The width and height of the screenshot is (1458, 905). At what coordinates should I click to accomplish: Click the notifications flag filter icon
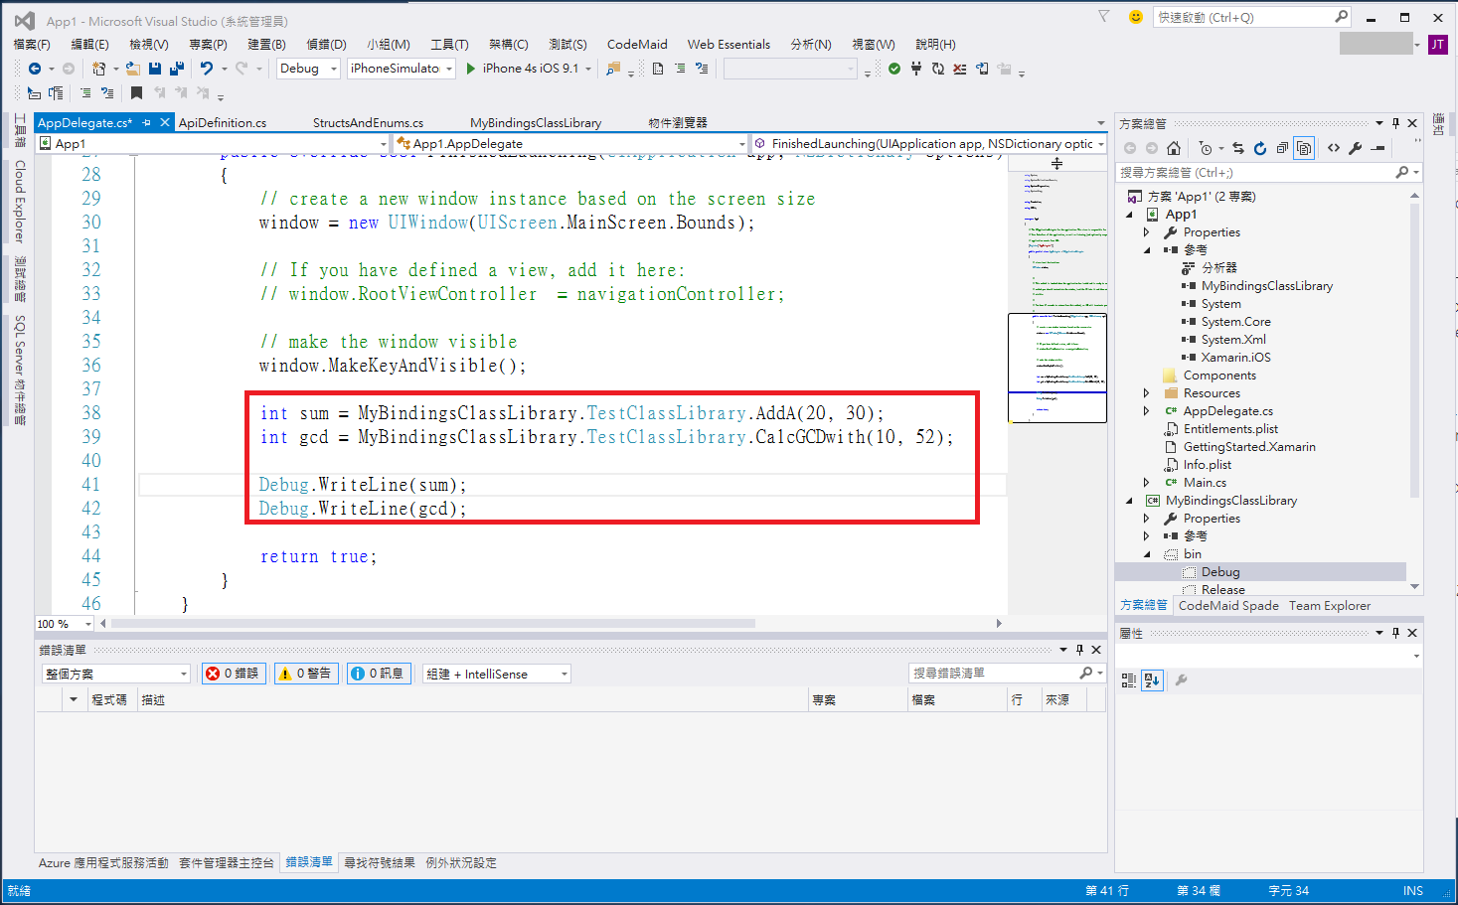coord(1104,17)
